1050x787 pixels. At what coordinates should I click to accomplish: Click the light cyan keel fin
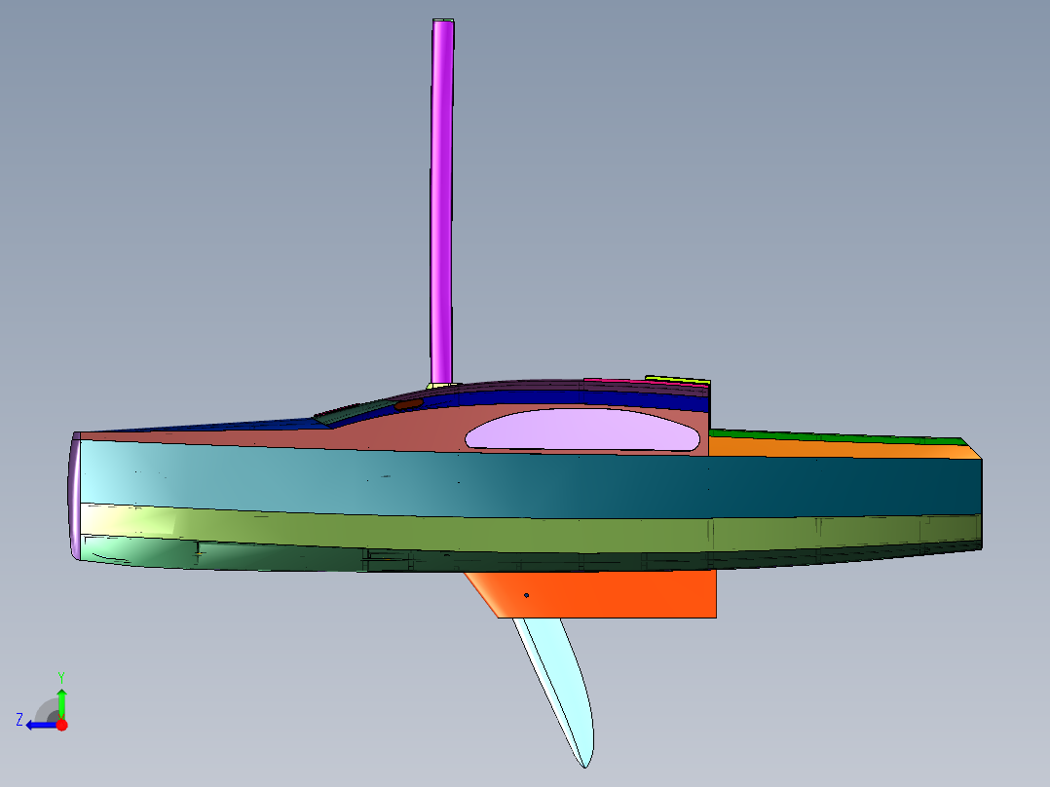[558, 683]
